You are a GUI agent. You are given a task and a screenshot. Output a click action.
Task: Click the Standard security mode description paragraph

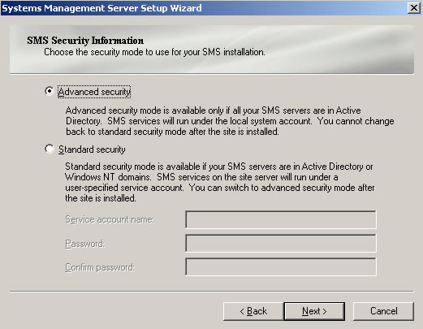pos(220,182)
